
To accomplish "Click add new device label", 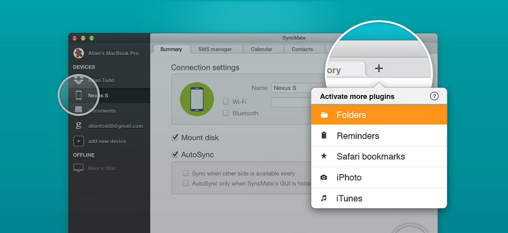I will pyautogui.click(x=107, y=141).
